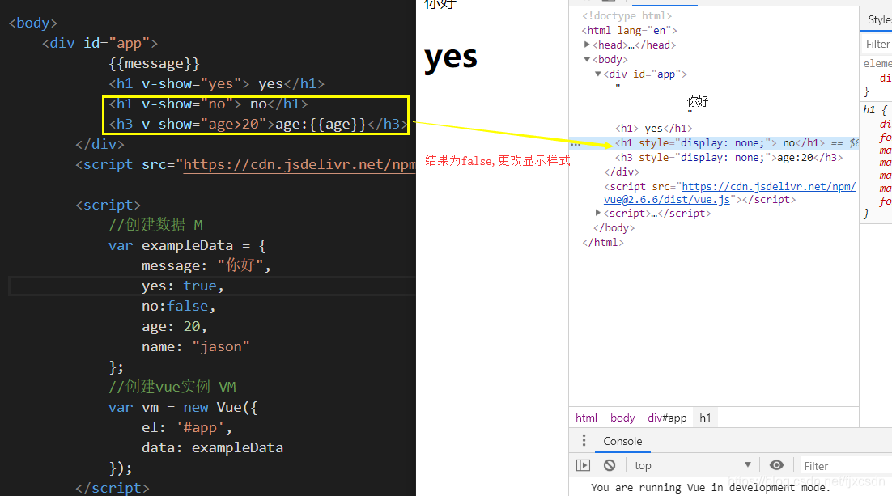
Task: Select the doctype html row
Action: pos(627,16)
